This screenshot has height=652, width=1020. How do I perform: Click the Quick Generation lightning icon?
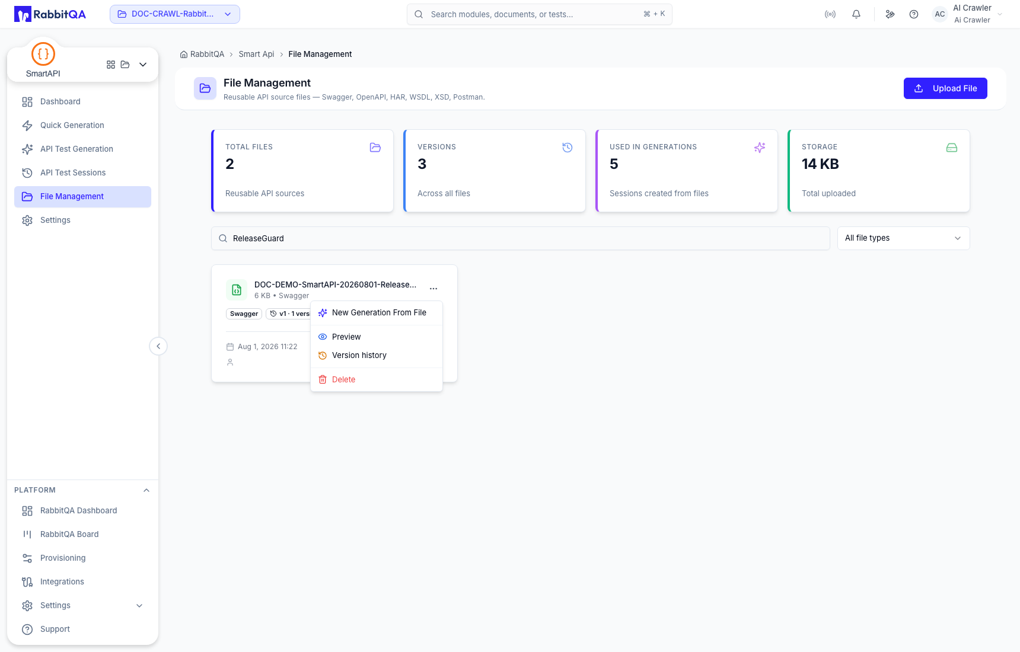tap(27, 126)
